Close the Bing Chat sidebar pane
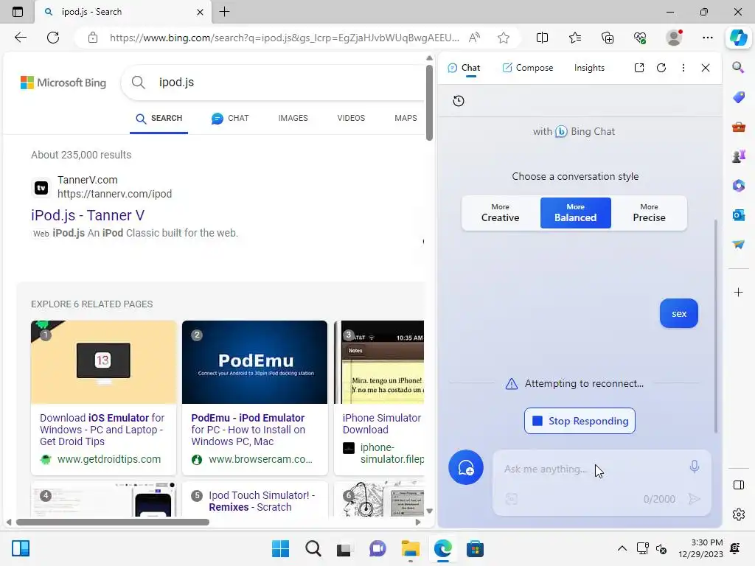Image resolution: width=755 pixels, height=566 pixels. (706, 68)
